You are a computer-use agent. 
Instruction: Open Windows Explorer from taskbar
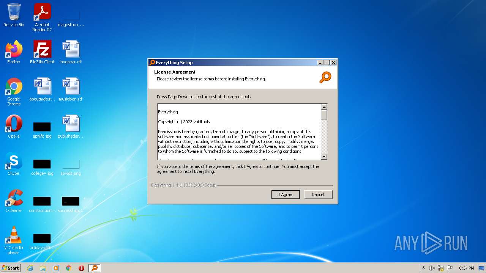pos(43,268)
